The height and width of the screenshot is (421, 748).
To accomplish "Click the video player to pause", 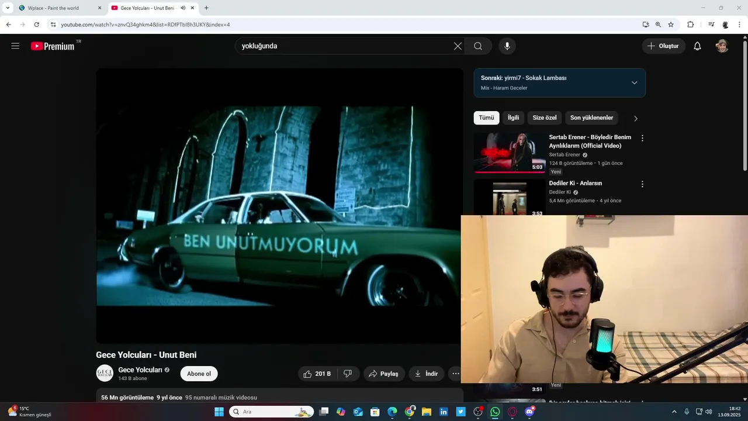I will pos(279,206).
